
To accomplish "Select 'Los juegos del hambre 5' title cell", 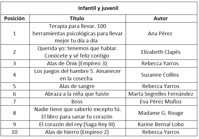I will (x=77, y=75).
